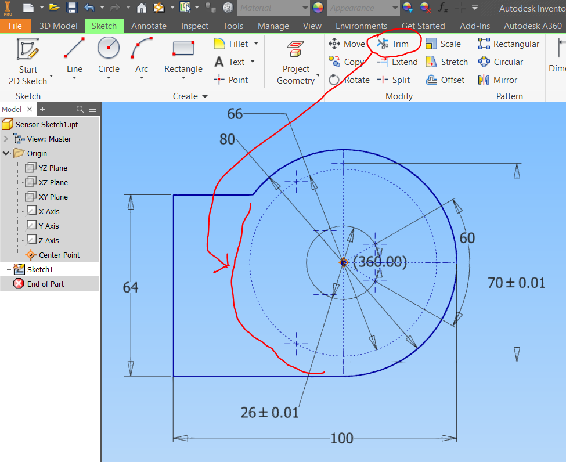Viewport: 566px width, 462px height.
Task: Click the appearance color sphere swatch
Action: tap(318, 8)
